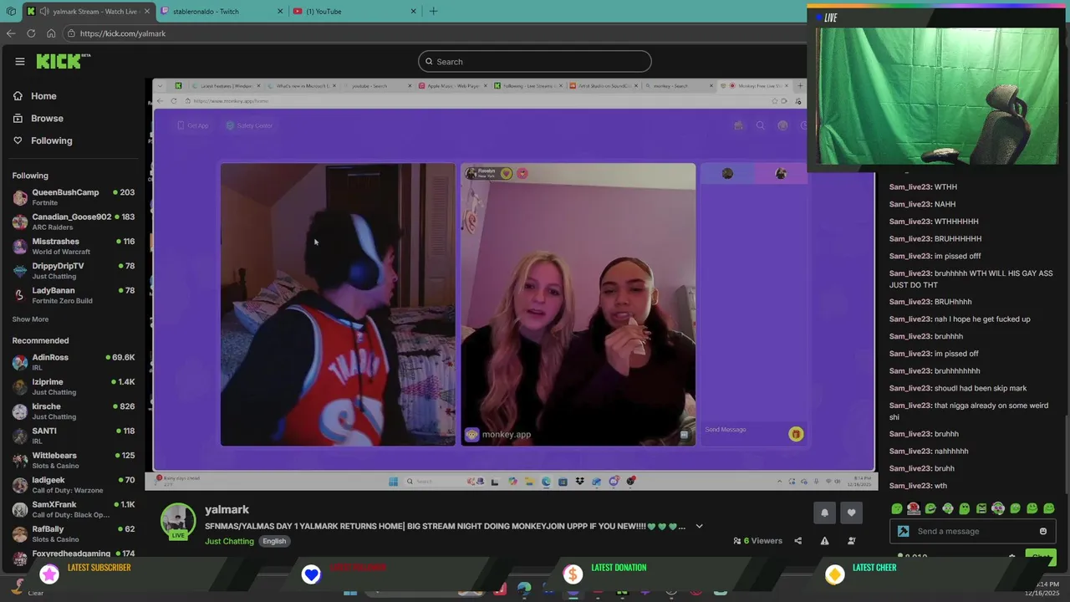Follow yalmark with the heart button
The width and height of the screenshot is (1070, 602).
click(851, 513)
